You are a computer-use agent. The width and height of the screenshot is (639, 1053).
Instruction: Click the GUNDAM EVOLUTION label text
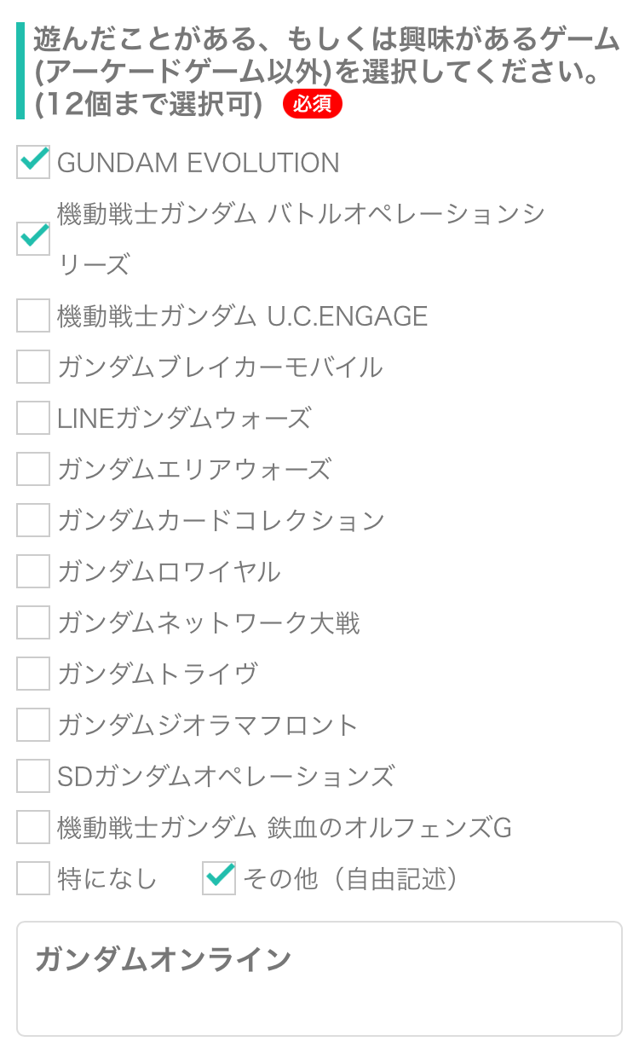[x=198, y=163]
